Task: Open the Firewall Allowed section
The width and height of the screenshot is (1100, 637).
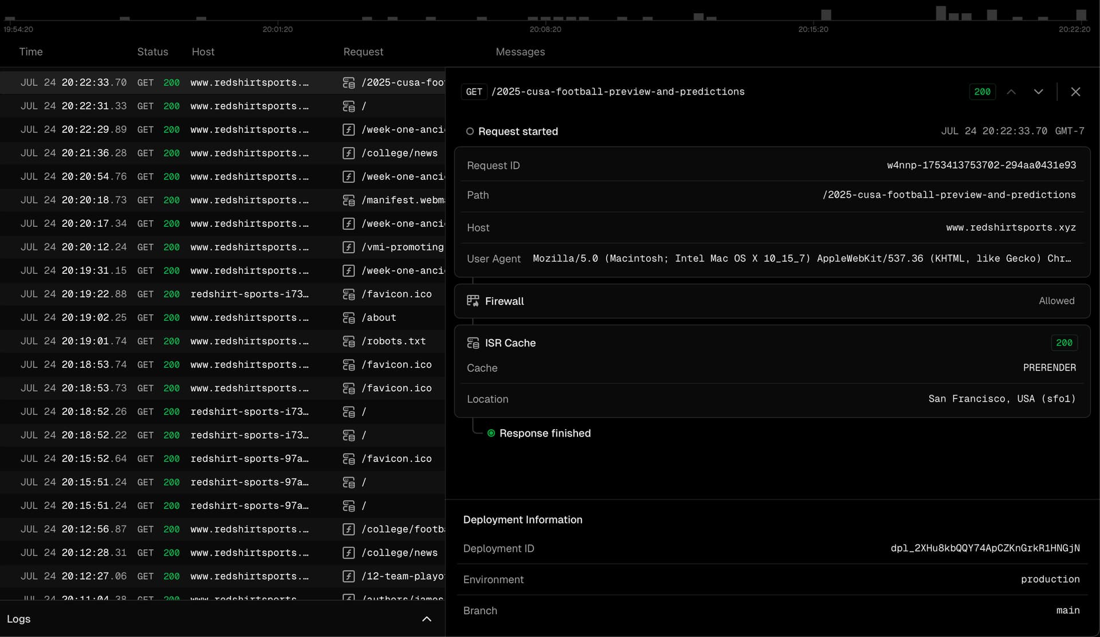Action: pyautogui.click(x=772, y=301)
